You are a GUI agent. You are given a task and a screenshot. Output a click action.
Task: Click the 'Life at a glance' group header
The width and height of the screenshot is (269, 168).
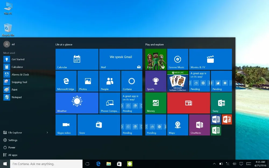point(64,45)
